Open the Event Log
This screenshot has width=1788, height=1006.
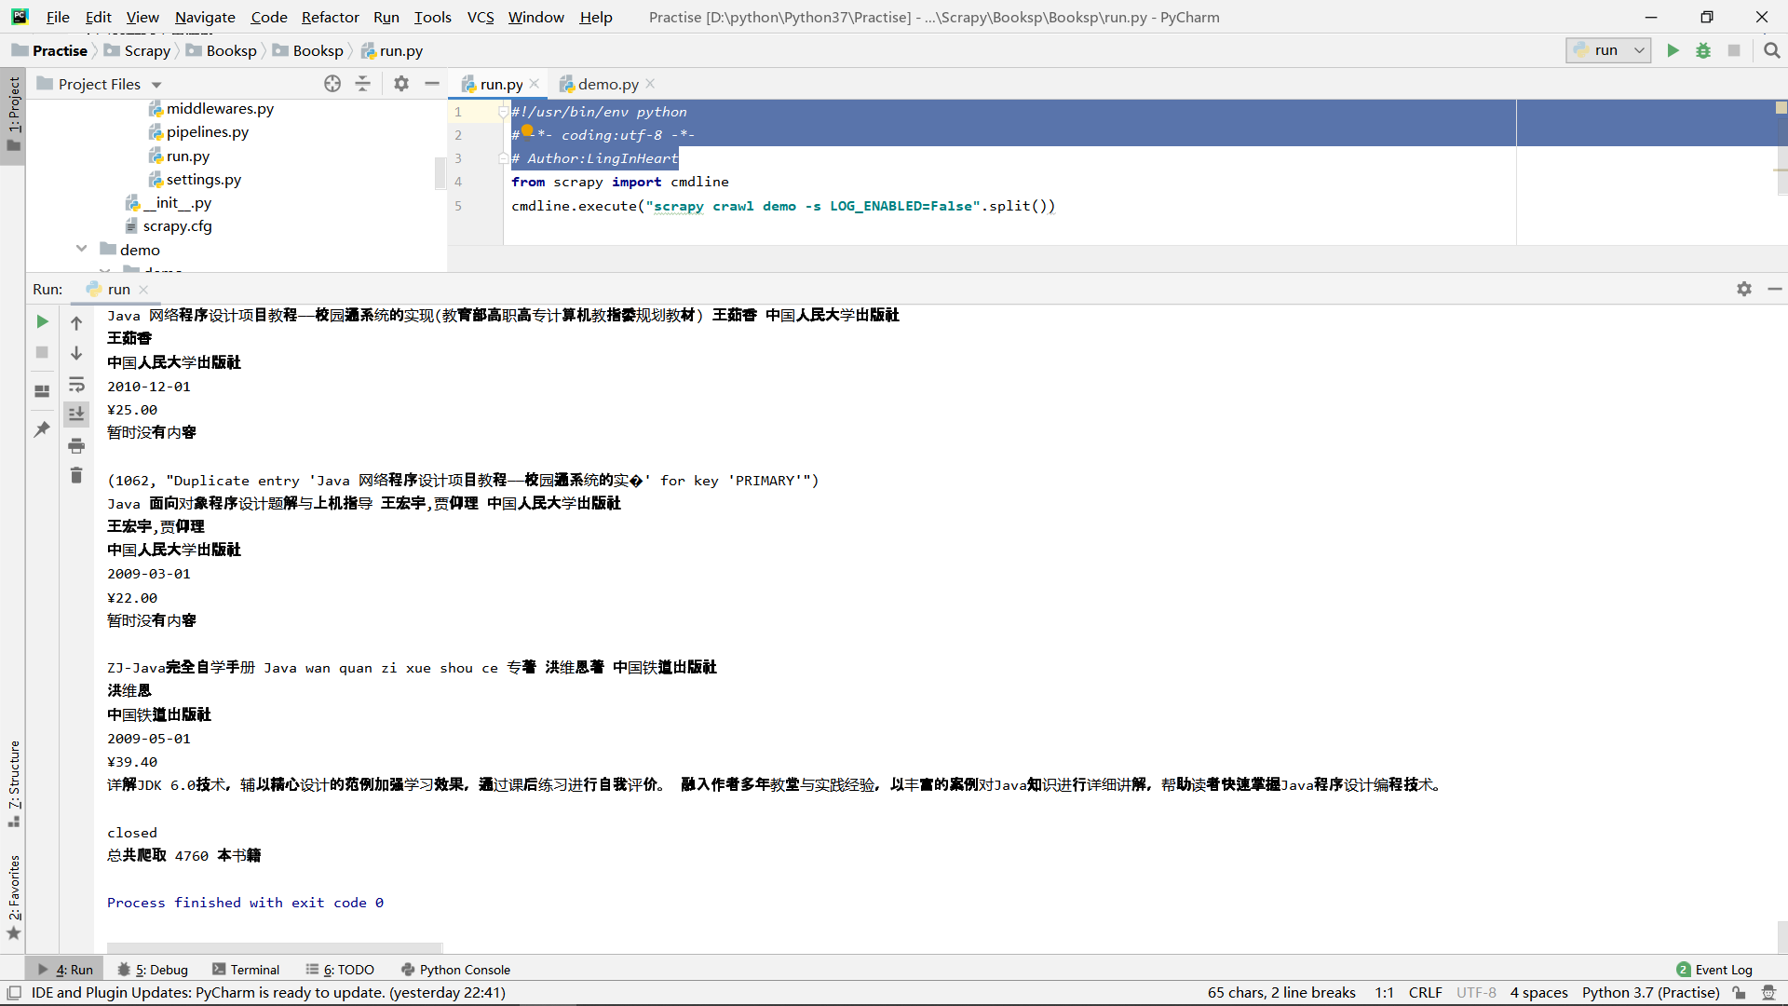click(1714, 970)
